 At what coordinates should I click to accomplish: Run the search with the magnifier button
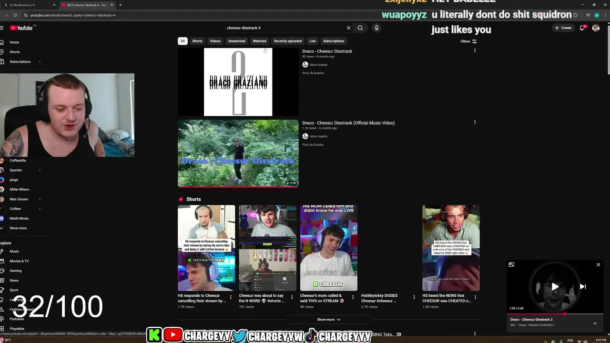(360, 28)
